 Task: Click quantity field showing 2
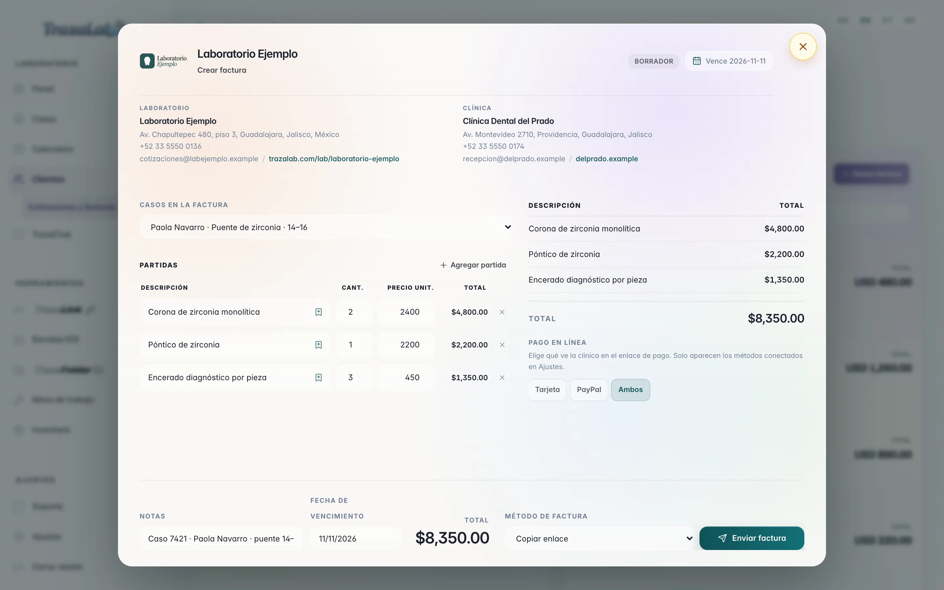(x=354, y=312)
